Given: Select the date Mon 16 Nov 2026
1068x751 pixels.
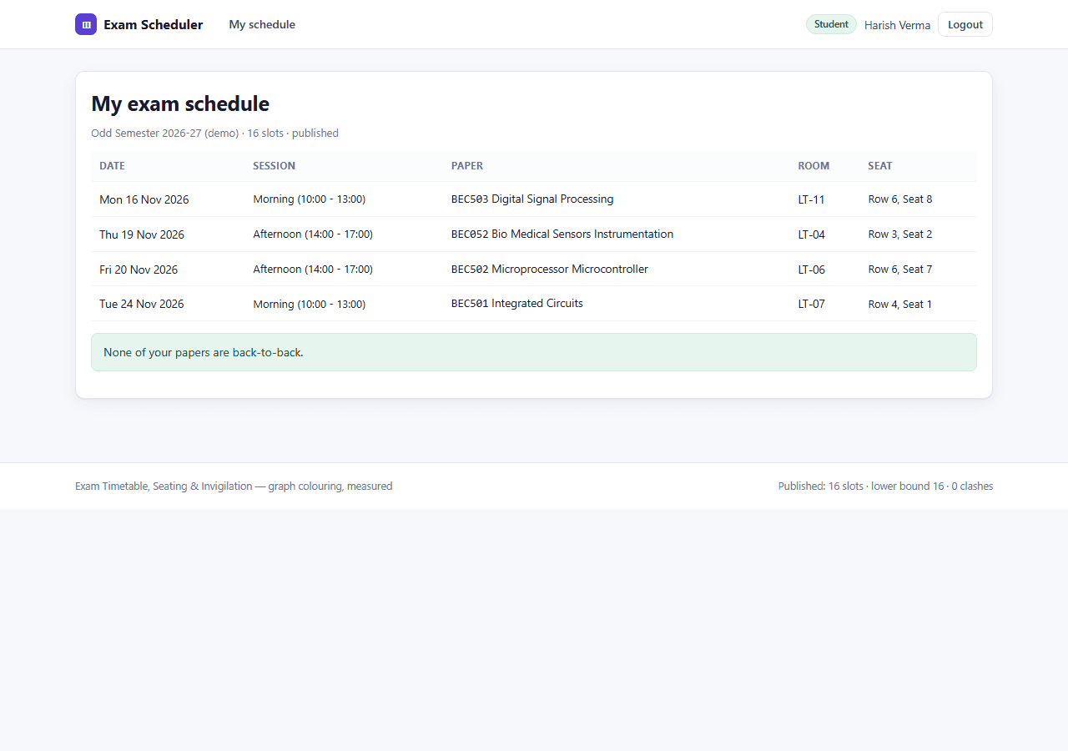Looking at the screenshot, I should [144, 199].
